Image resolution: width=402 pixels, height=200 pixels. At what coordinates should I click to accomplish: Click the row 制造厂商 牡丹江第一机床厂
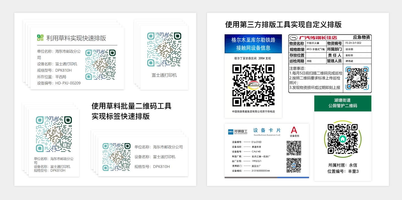251,156
